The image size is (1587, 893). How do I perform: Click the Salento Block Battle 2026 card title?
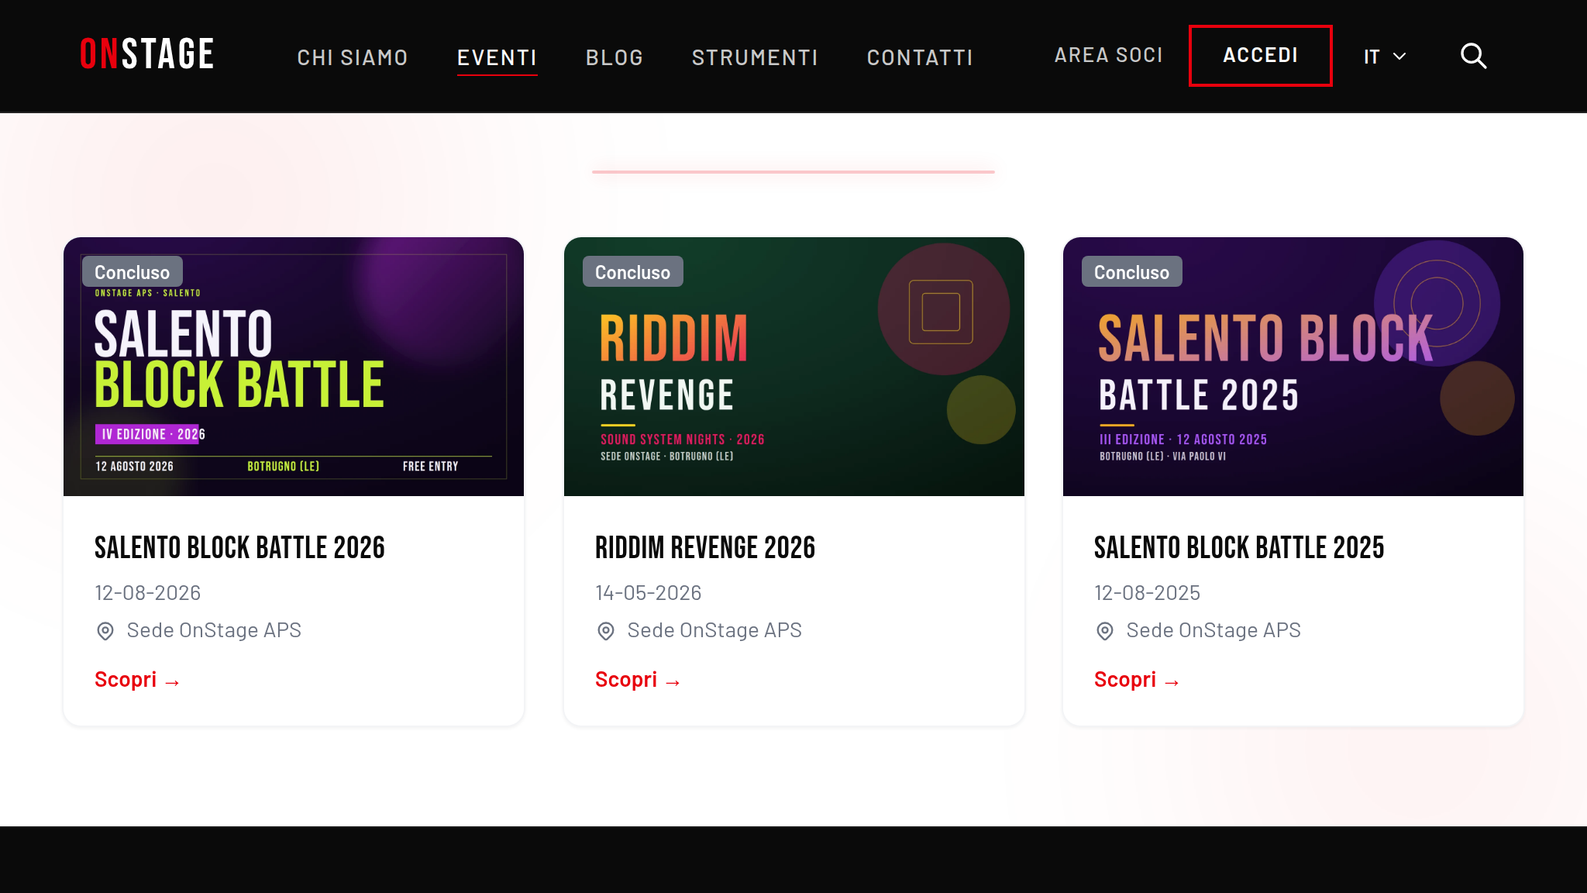(x=239, y=548)
